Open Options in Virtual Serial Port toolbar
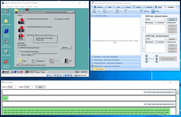Viewport: 181px width, 117px height. coord(145,11)
